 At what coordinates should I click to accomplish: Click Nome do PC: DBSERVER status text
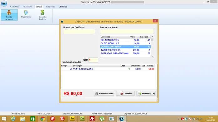point(102,114)
